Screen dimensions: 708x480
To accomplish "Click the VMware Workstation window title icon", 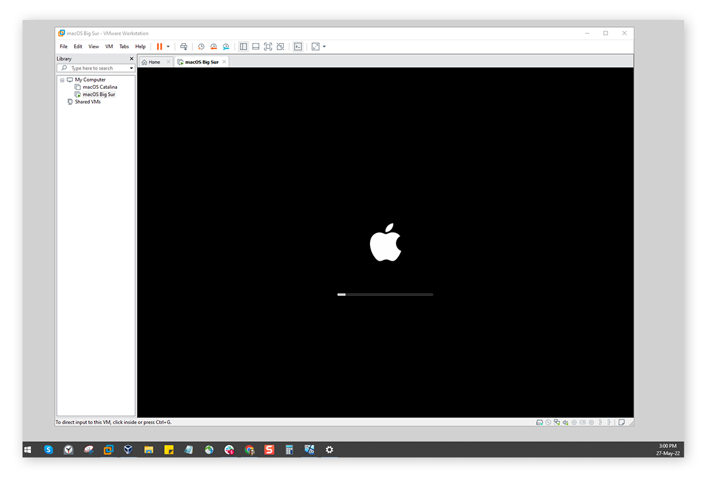I will pyautogui.click(x=61, y=33).
